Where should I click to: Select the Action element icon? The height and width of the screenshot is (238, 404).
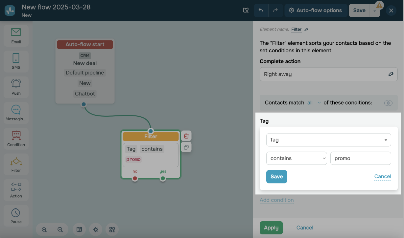click(x=16, y=187)
